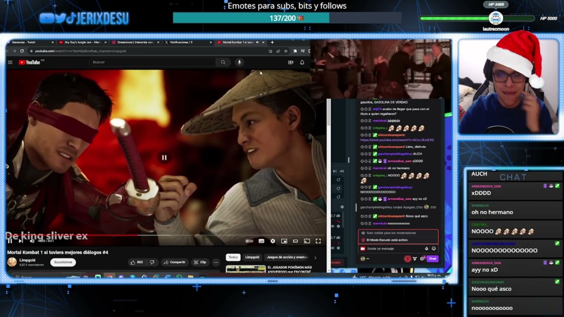Image resolution: width=564 pixels, height=317 pixels.
Task: Click the garchompinklingshiny username on the AUCH message
Action: (394, 154)
